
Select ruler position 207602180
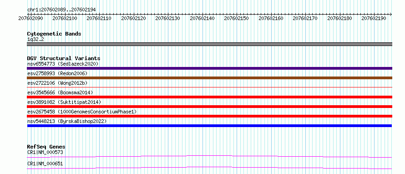click(x=339, y=18)
